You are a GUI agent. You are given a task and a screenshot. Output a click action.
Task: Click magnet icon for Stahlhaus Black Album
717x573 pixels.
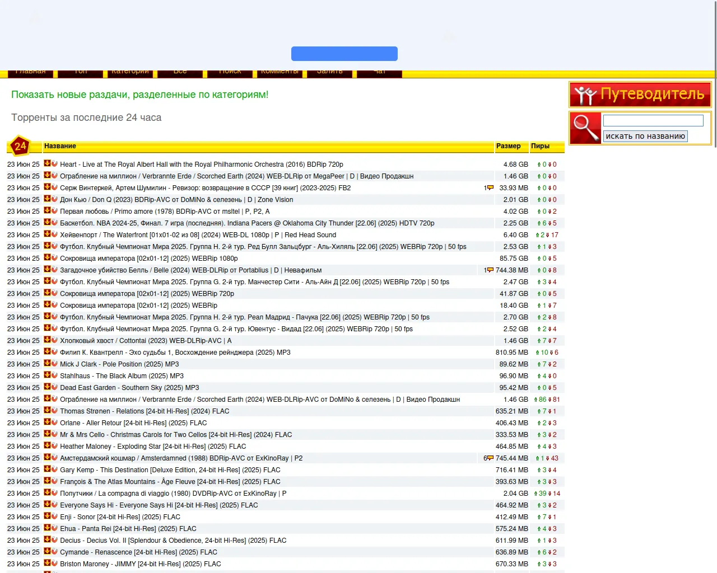(x=54, y=375)
